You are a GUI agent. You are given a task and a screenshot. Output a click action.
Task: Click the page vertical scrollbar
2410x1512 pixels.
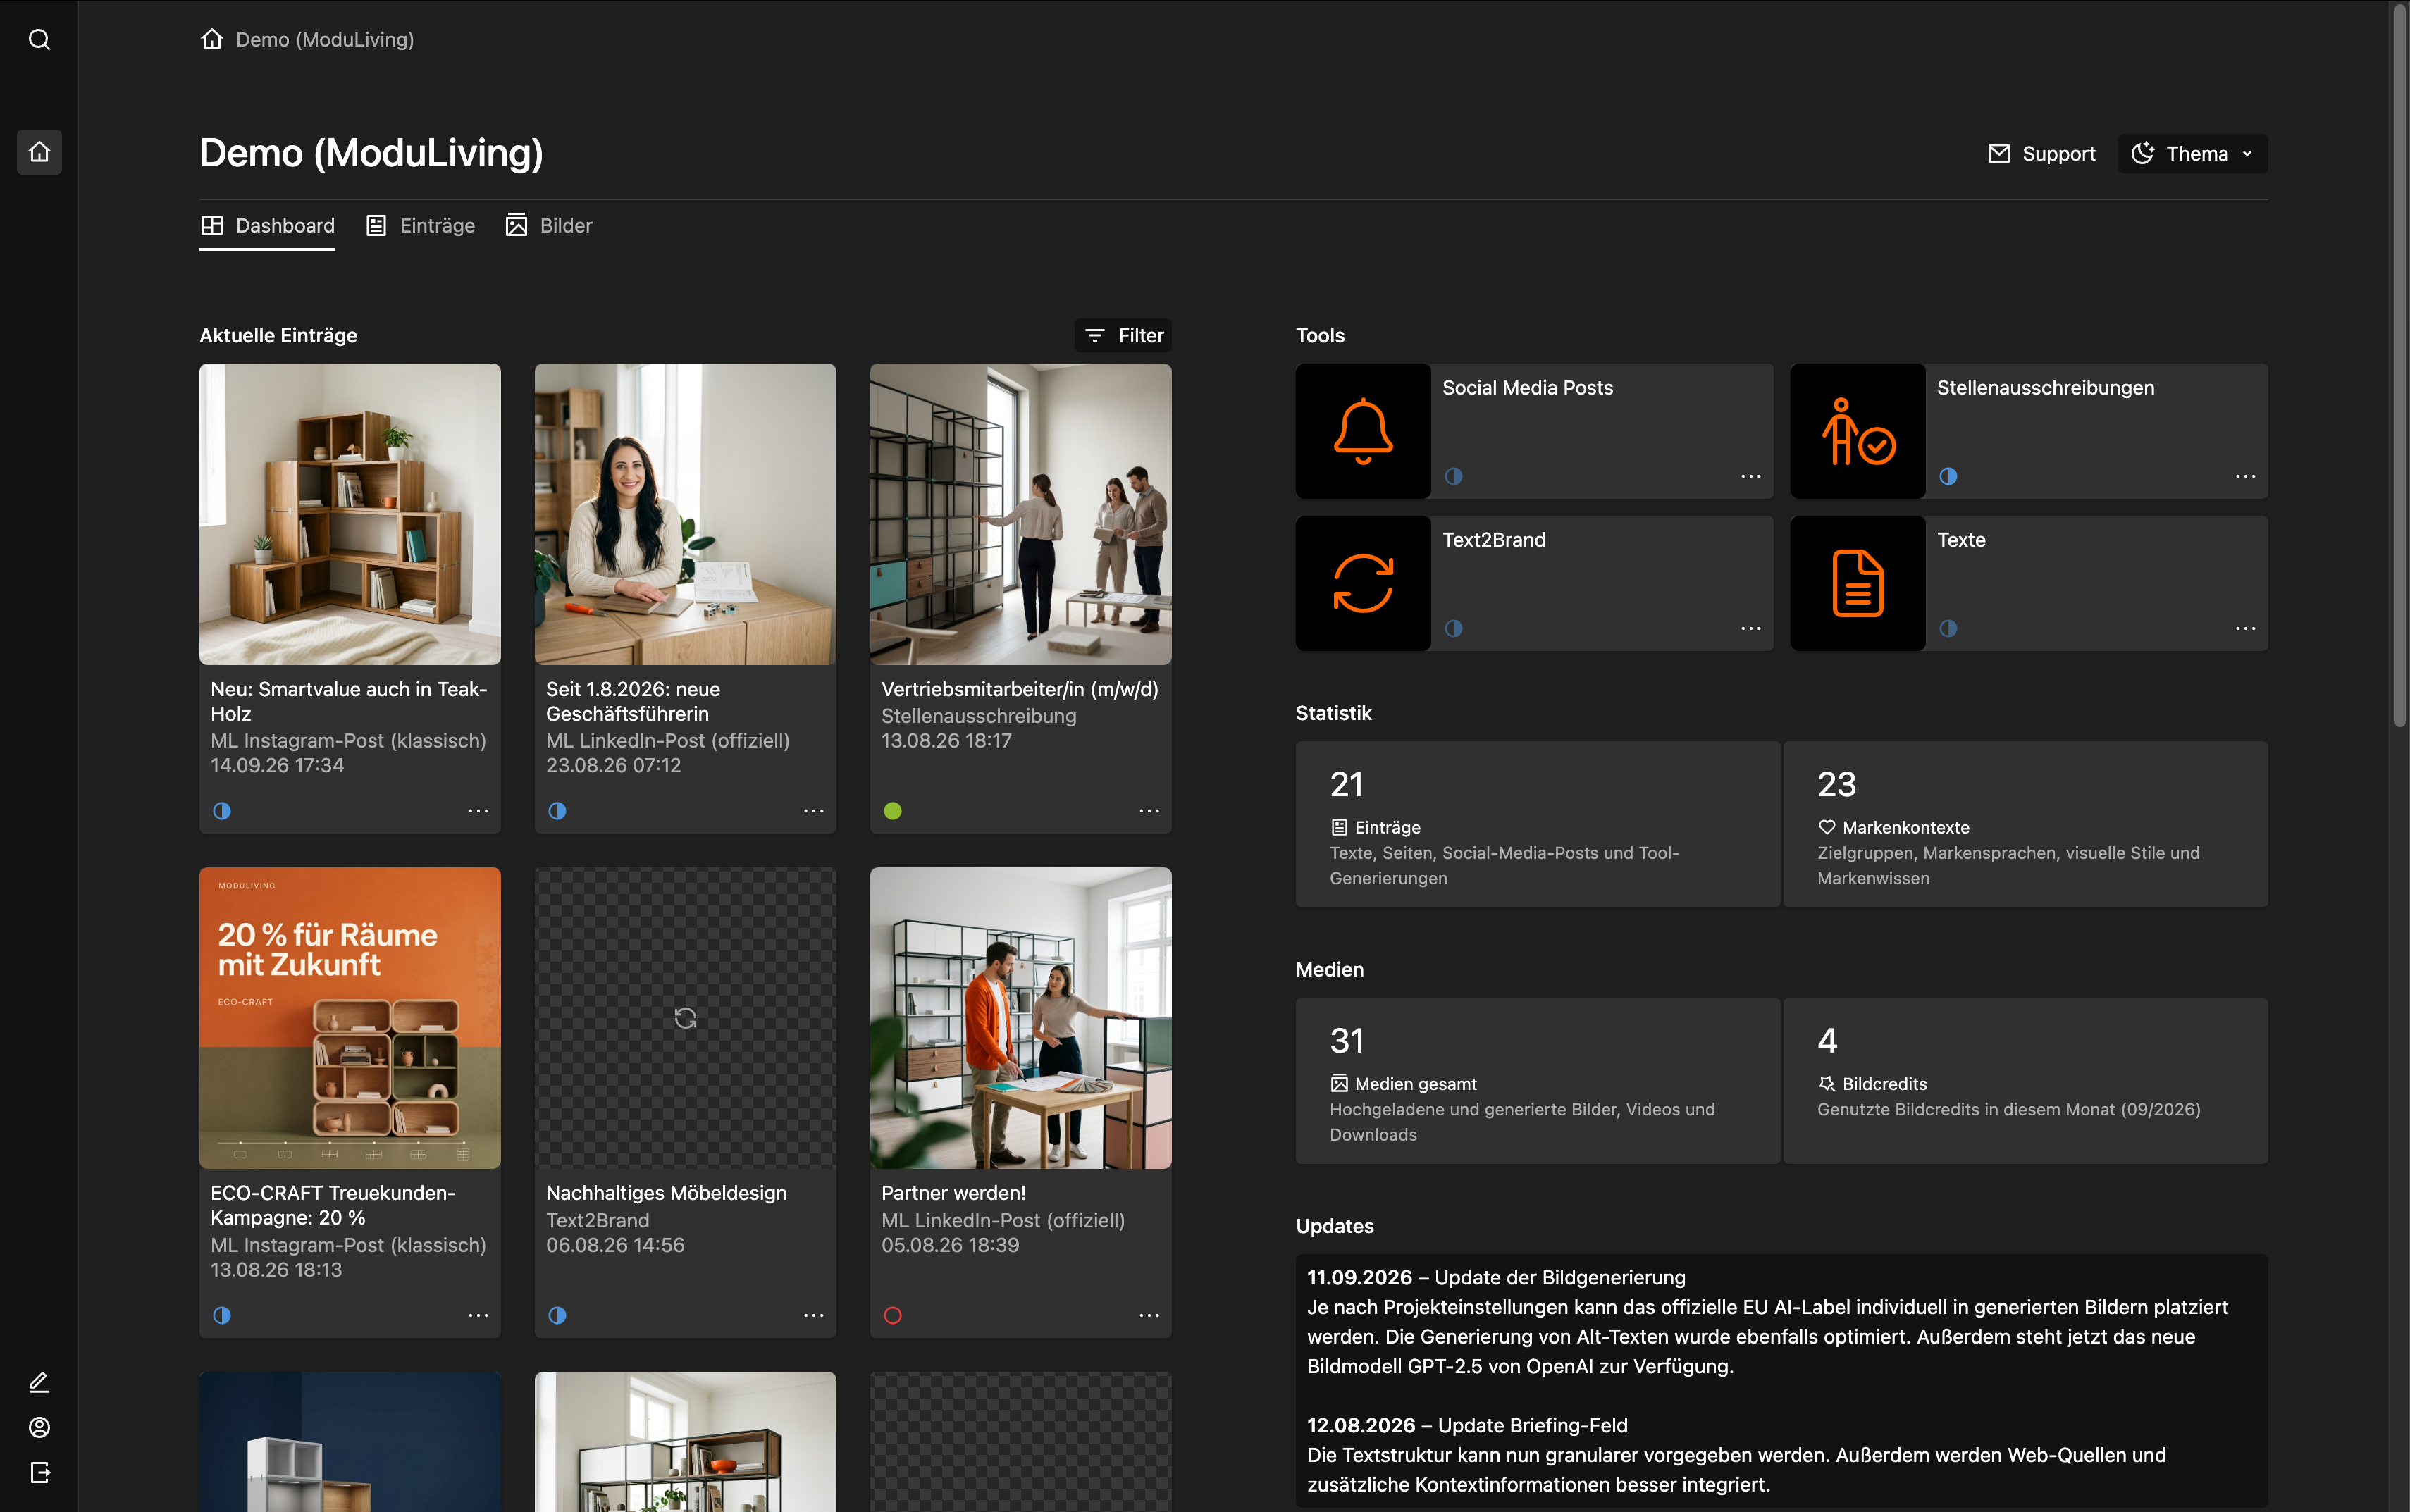(2400, 365)
